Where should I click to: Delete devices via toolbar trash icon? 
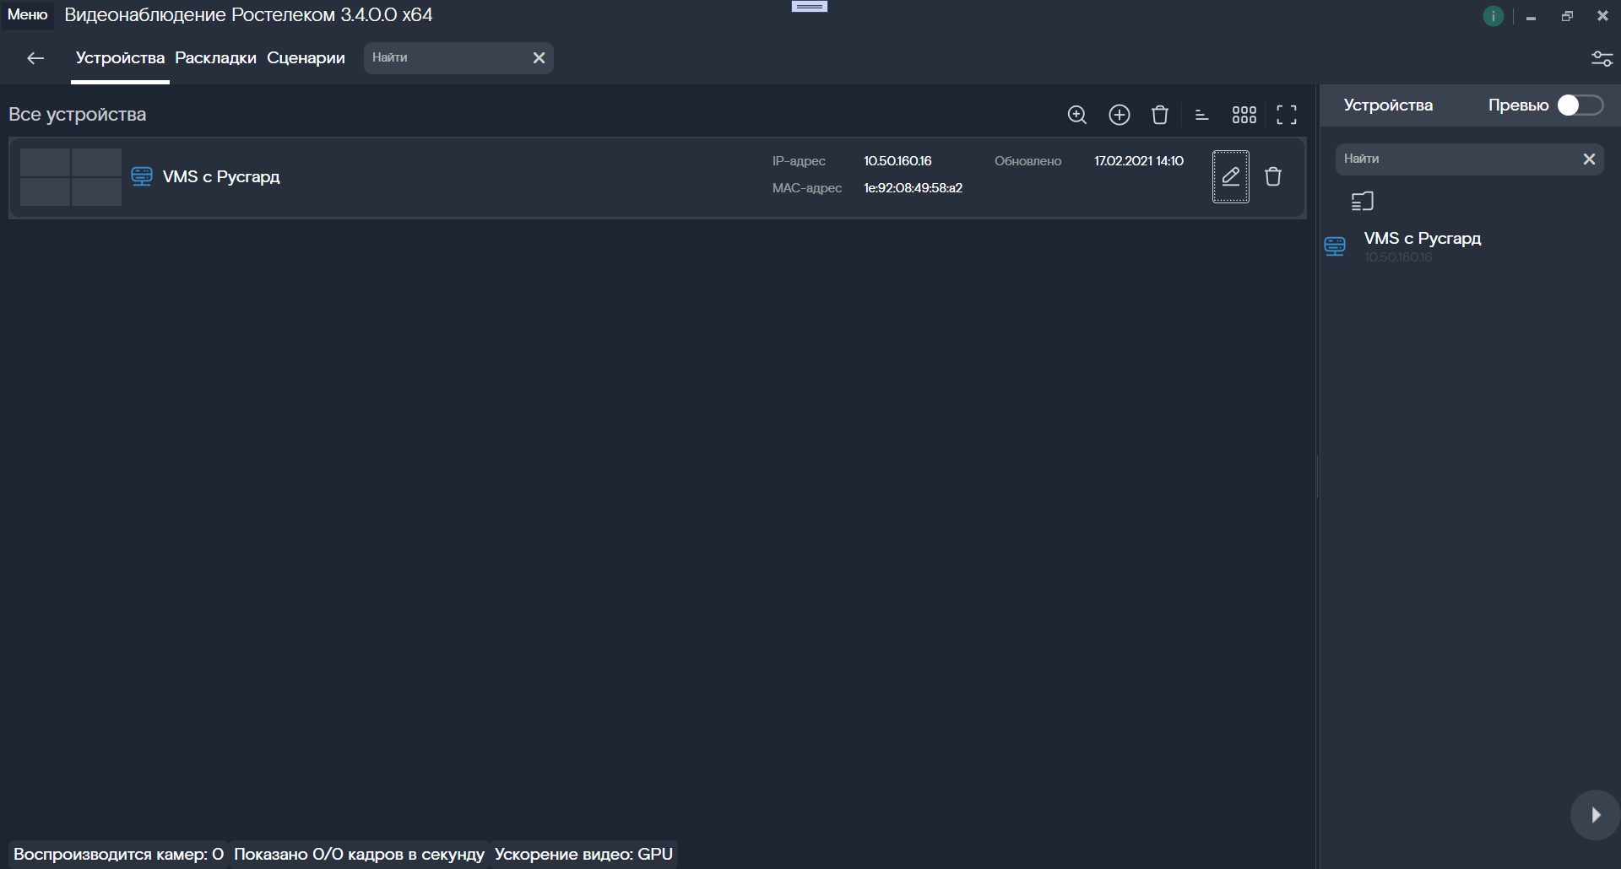point(1160,115)
